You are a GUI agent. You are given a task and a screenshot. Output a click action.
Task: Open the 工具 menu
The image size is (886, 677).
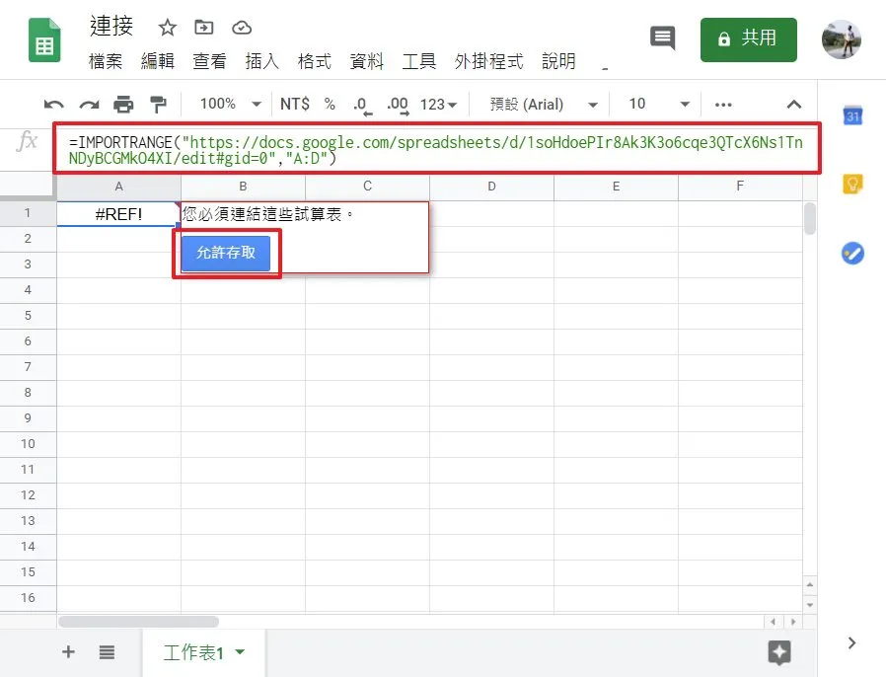(418, 61)
